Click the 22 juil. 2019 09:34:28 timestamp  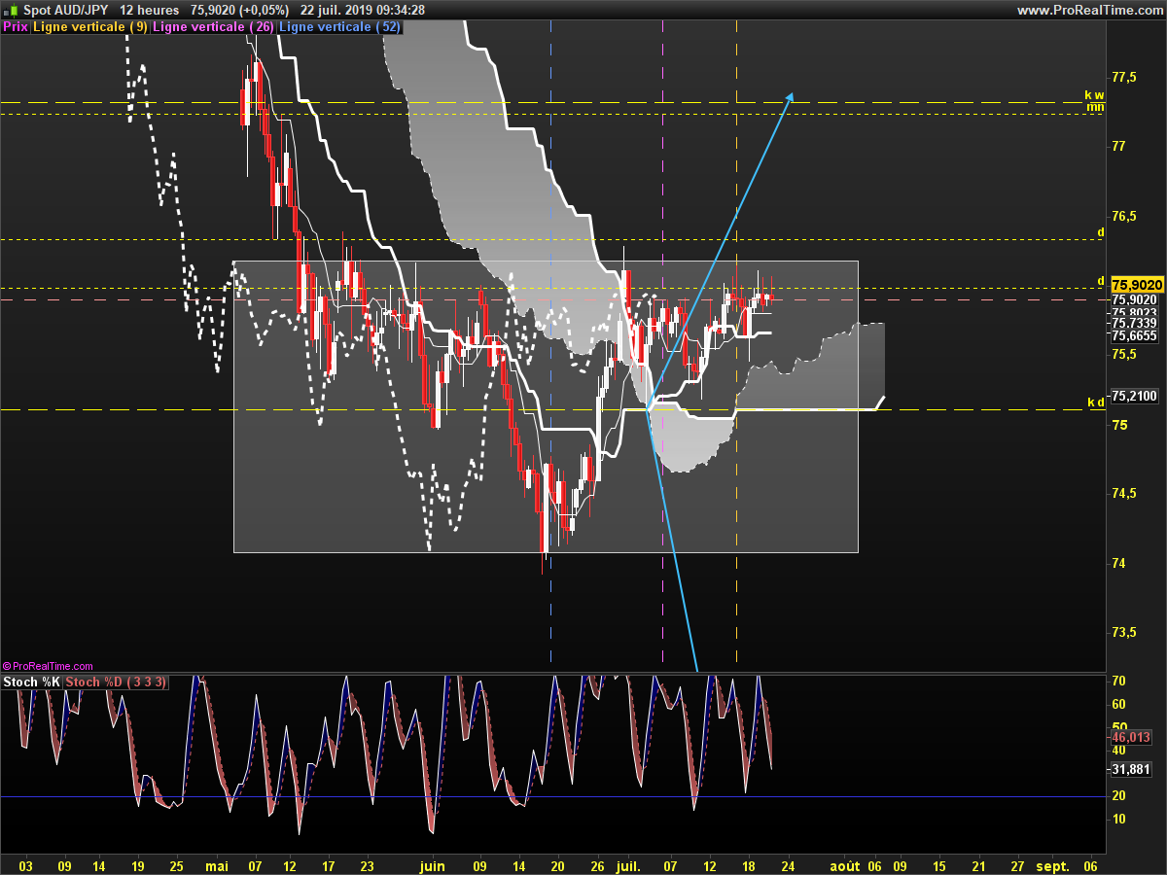(361, 10)
